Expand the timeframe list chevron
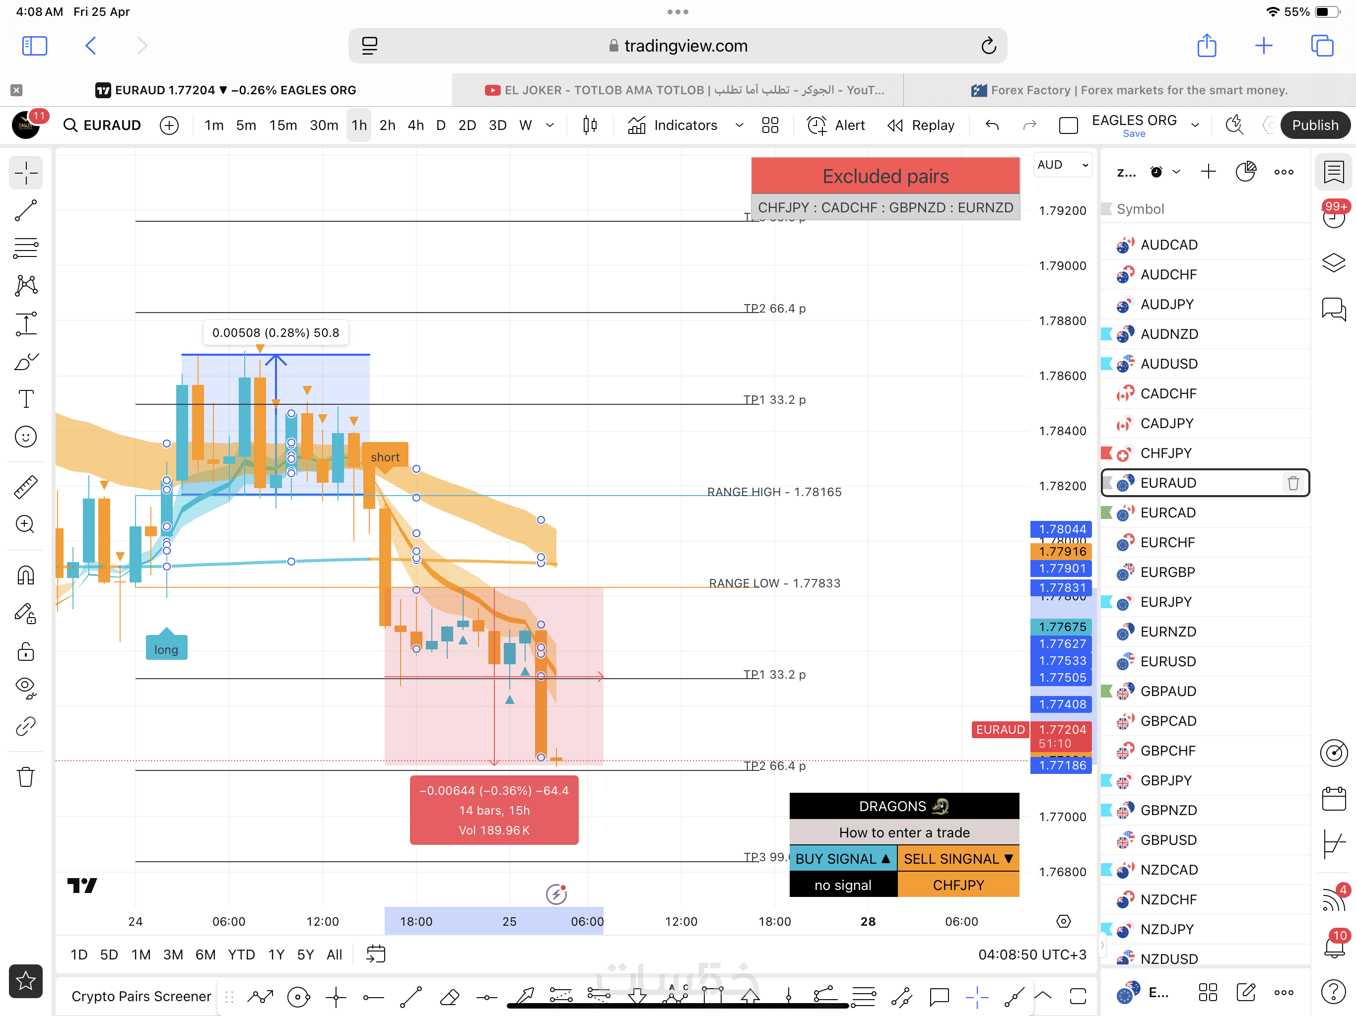Screen dimensions: 1356x1016 point(550,125)
